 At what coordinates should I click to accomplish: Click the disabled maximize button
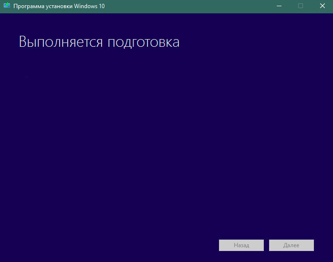[301, 6]
